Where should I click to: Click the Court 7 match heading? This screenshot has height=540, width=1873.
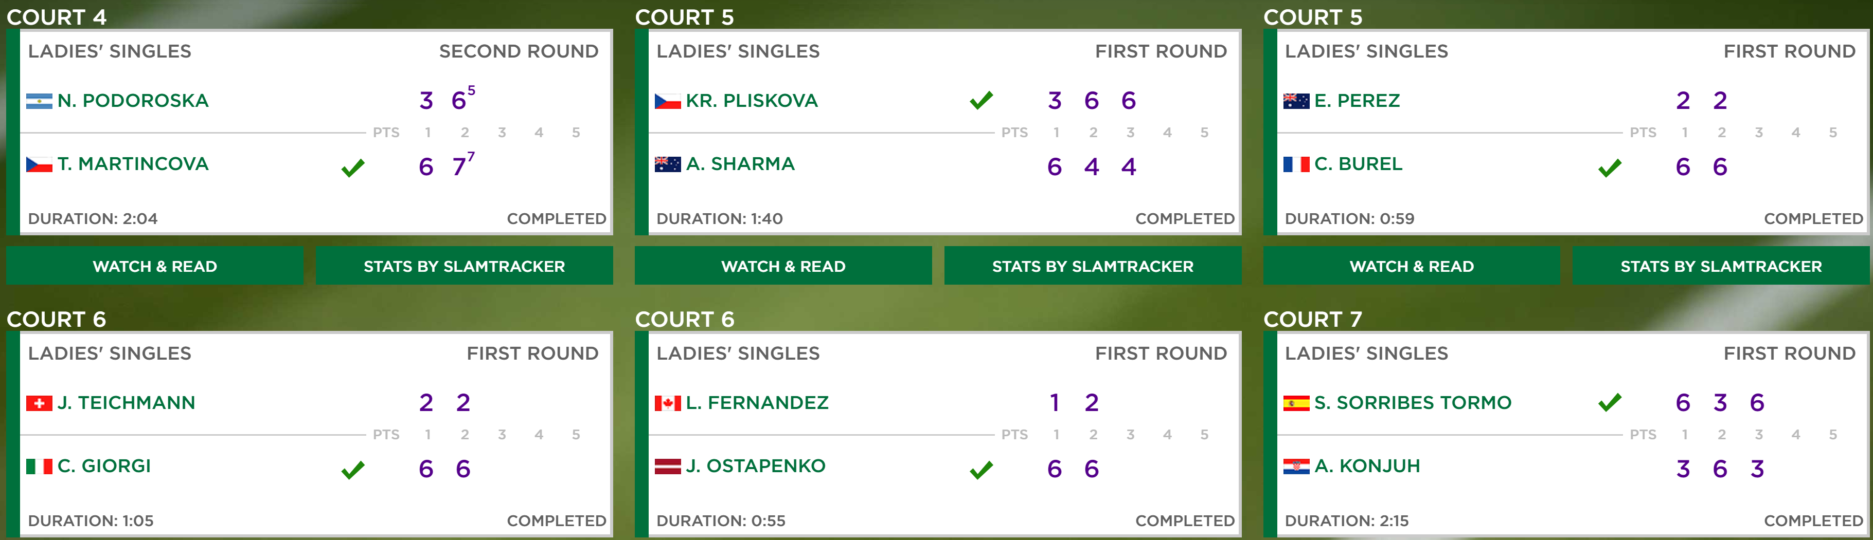1312,319
